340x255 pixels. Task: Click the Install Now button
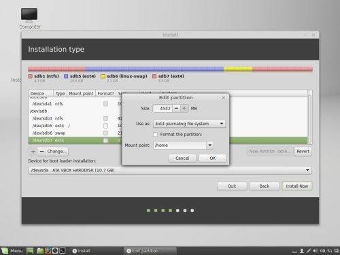(297, 186)
